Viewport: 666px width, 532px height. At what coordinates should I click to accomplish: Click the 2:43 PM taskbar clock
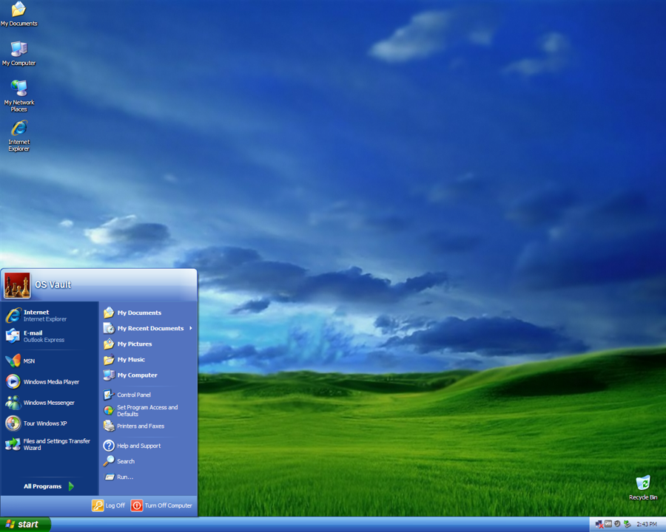[647, 525]
